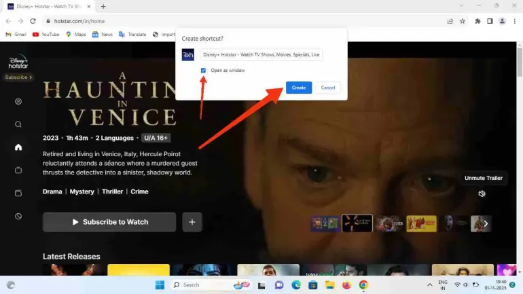Open Windows Start menu
Image resolution: width=523 pixels, height=294 pixels.
(x=160, y=285)
